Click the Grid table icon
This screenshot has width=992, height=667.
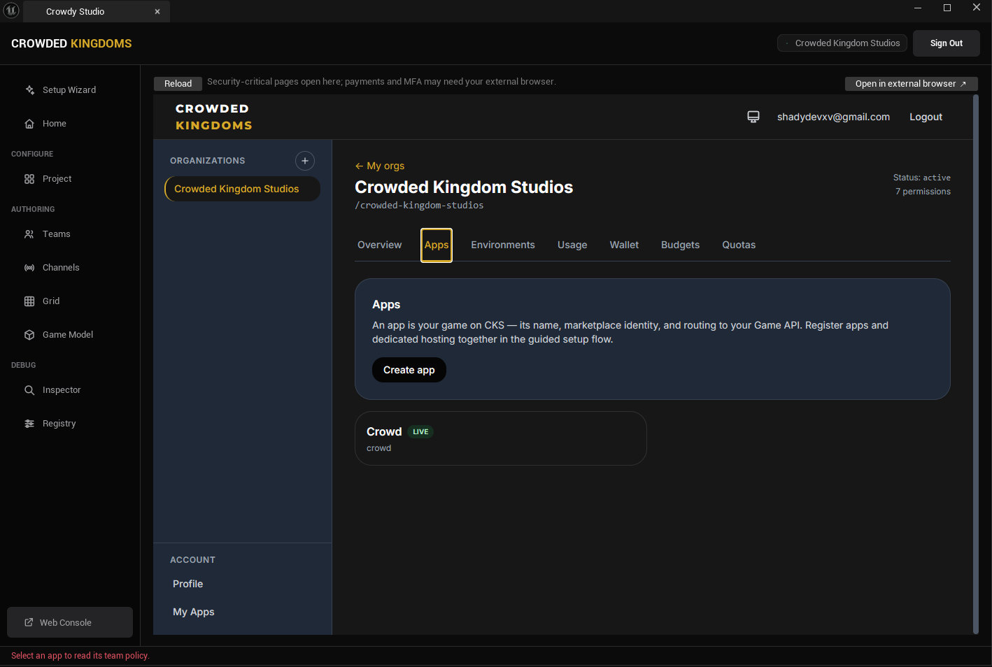(29, 301)
